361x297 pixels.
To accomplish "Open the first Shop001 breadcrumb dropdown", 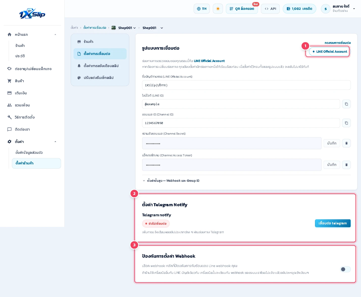I will click(x=135, y=28).
